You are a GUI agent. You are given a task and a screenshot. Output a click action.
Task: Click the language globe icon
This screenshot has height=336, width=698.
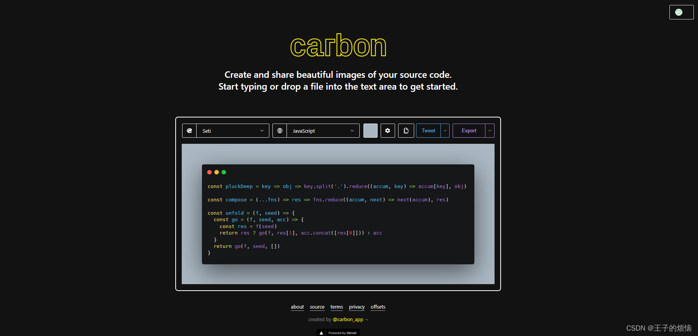point(280,131)
